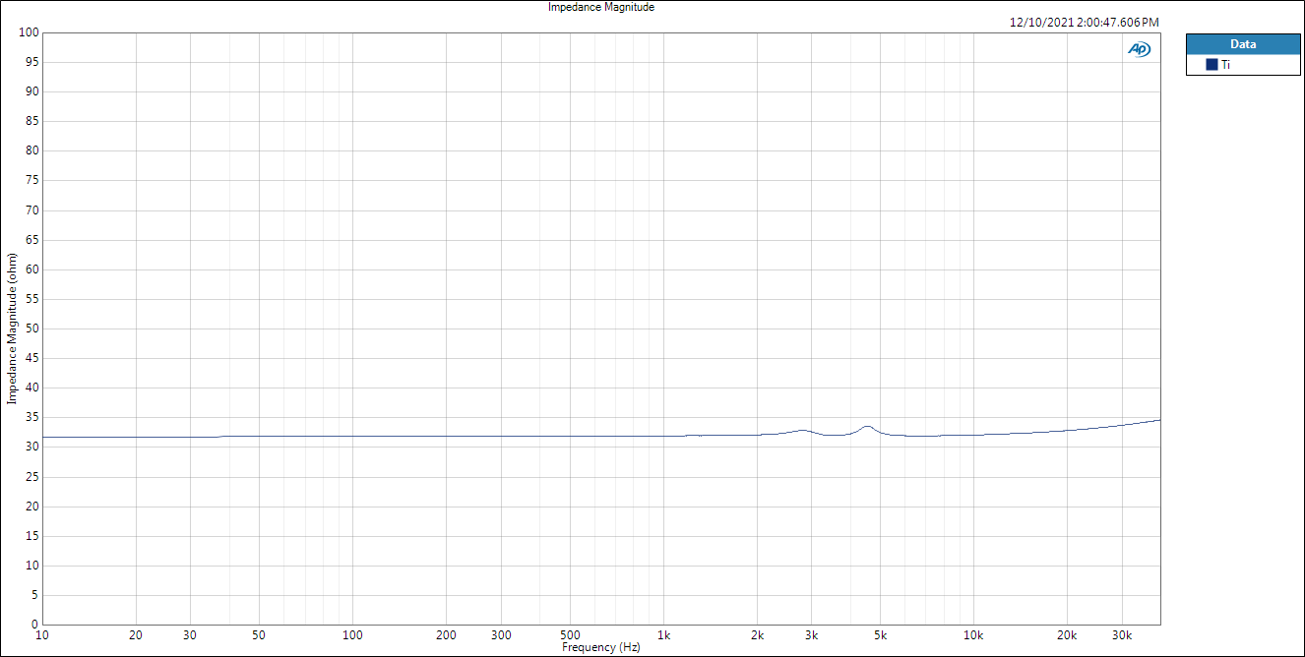Click the impedance peak between 3k and 5k
This screenshot has height=657, width=1305.
(x=867, y=427)
